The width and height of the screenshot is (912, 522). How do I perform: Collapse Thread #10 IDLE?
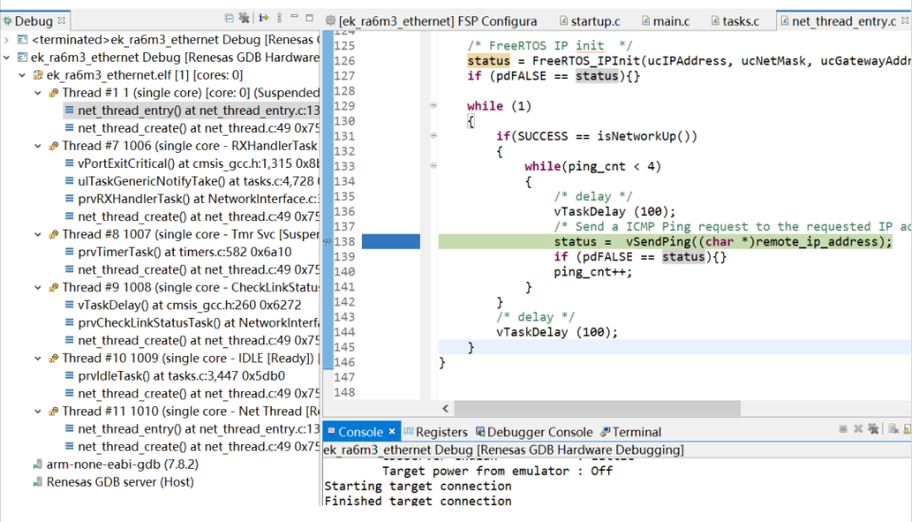click(x=38, y=358)
